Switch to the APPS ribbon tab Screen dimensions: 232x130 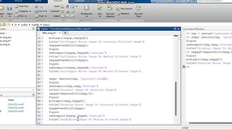point(38,1)
